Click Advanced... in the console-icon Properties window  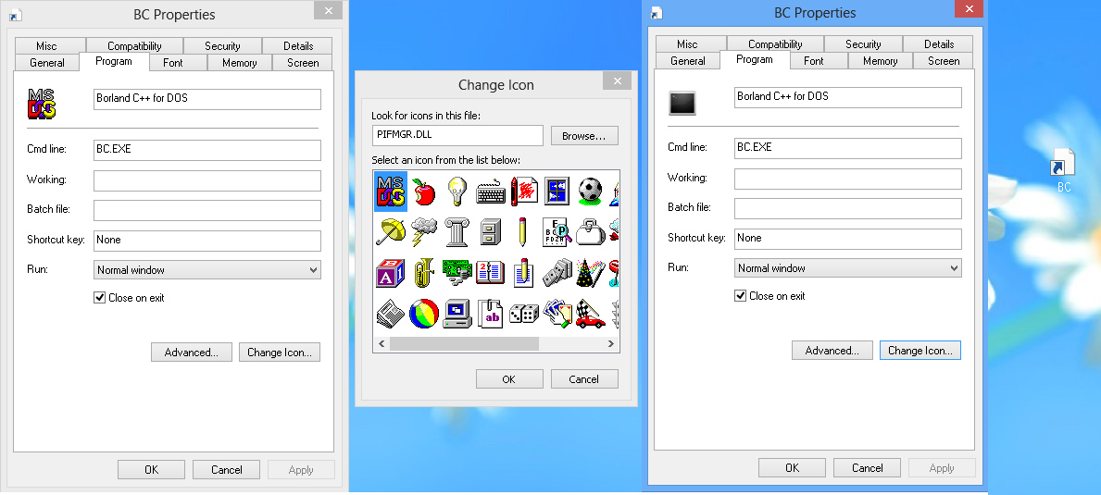pos(832,351)
